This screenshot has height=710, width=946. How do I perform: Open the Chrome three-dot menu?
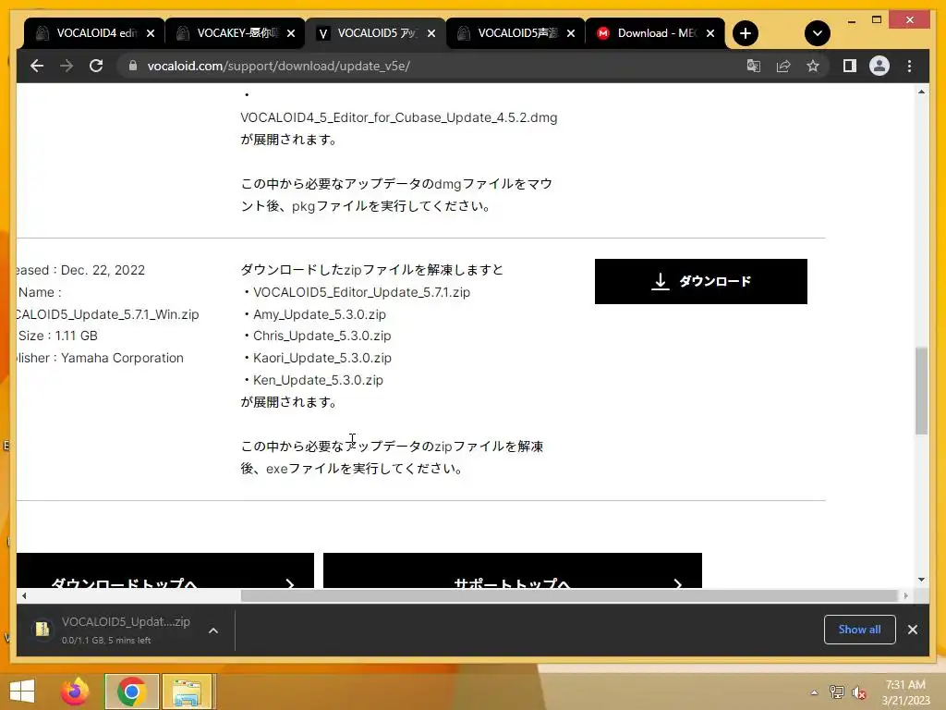[909, 66]
